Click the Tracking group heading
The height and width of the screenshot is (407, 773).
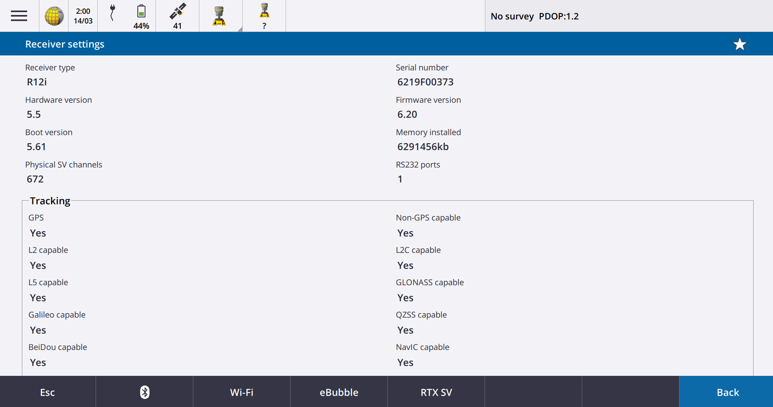(50, 201)
